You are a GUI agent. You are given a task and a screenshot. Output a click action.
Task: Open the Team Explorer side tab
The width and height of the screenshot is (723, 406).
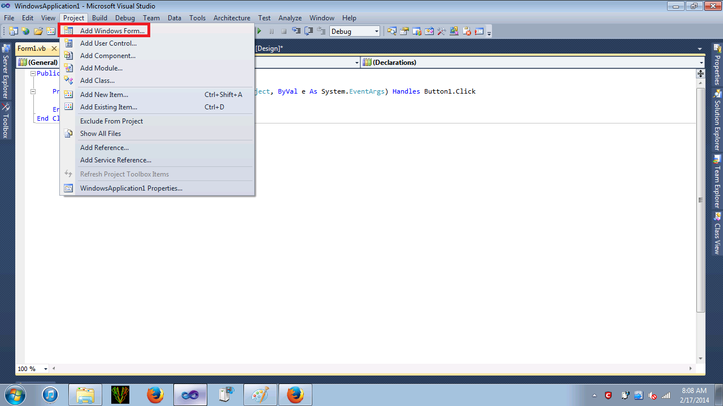pyautogui.click(x=717, y=182)
